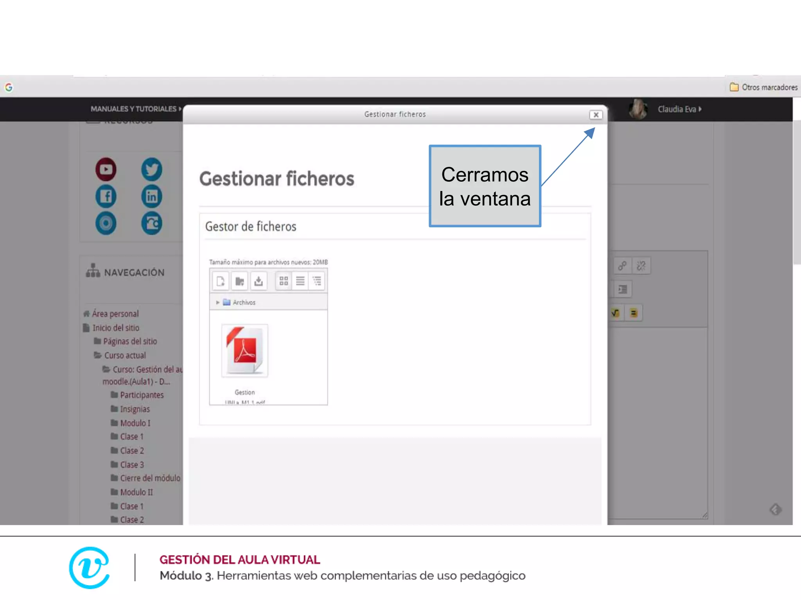Click the LinkedIn social icon
Image resolution: width=801 pixels, height=600 pixels.
(151, 196)
